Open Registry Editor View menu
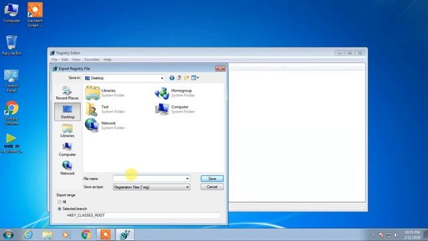 click(76, 60)
